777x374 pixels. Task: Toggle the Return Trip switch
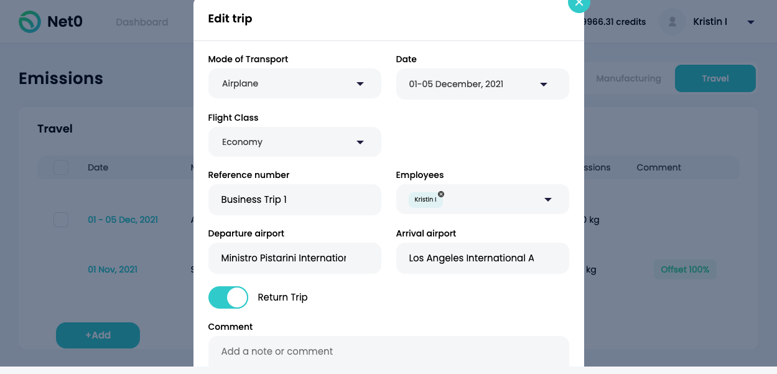(x=228, y=297)
